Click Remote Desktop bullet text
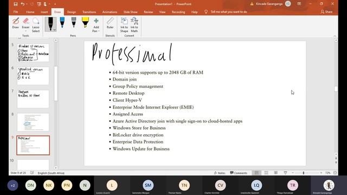Screen dimensions: 347x195 tap(128, 93)
